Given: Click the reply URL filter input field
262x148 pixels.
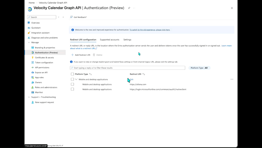Looking at the screenshot, I should coord(127,68).
